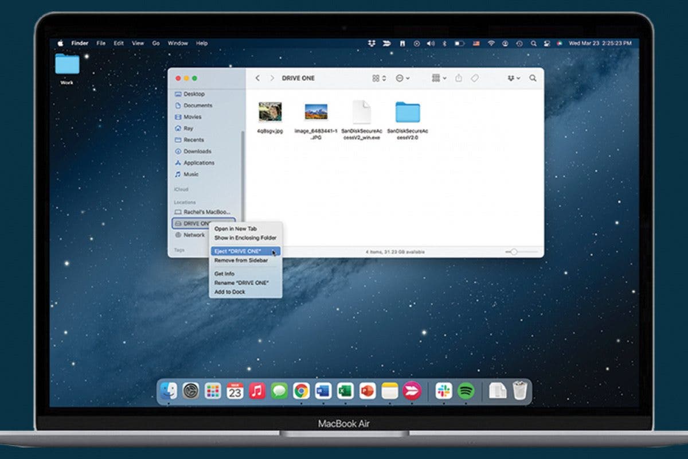Choose Get Info from context menu
Screen dimensions: 688x459
click(224, 274)
